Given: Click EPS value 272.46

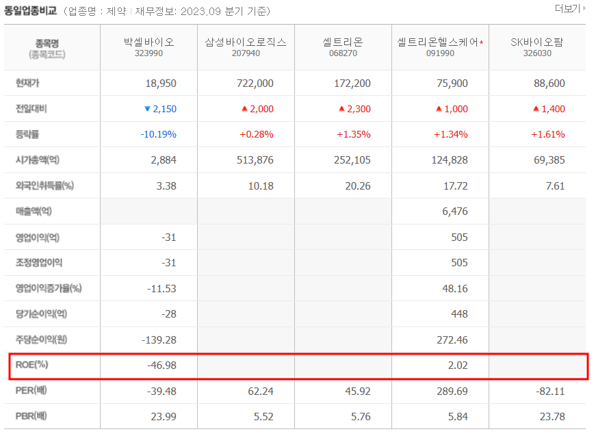Looking at the screenshot, I should [452, 339].
